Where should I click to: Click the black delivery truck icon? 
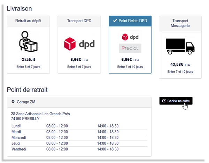pyautogui.click(x=180, y=46)
